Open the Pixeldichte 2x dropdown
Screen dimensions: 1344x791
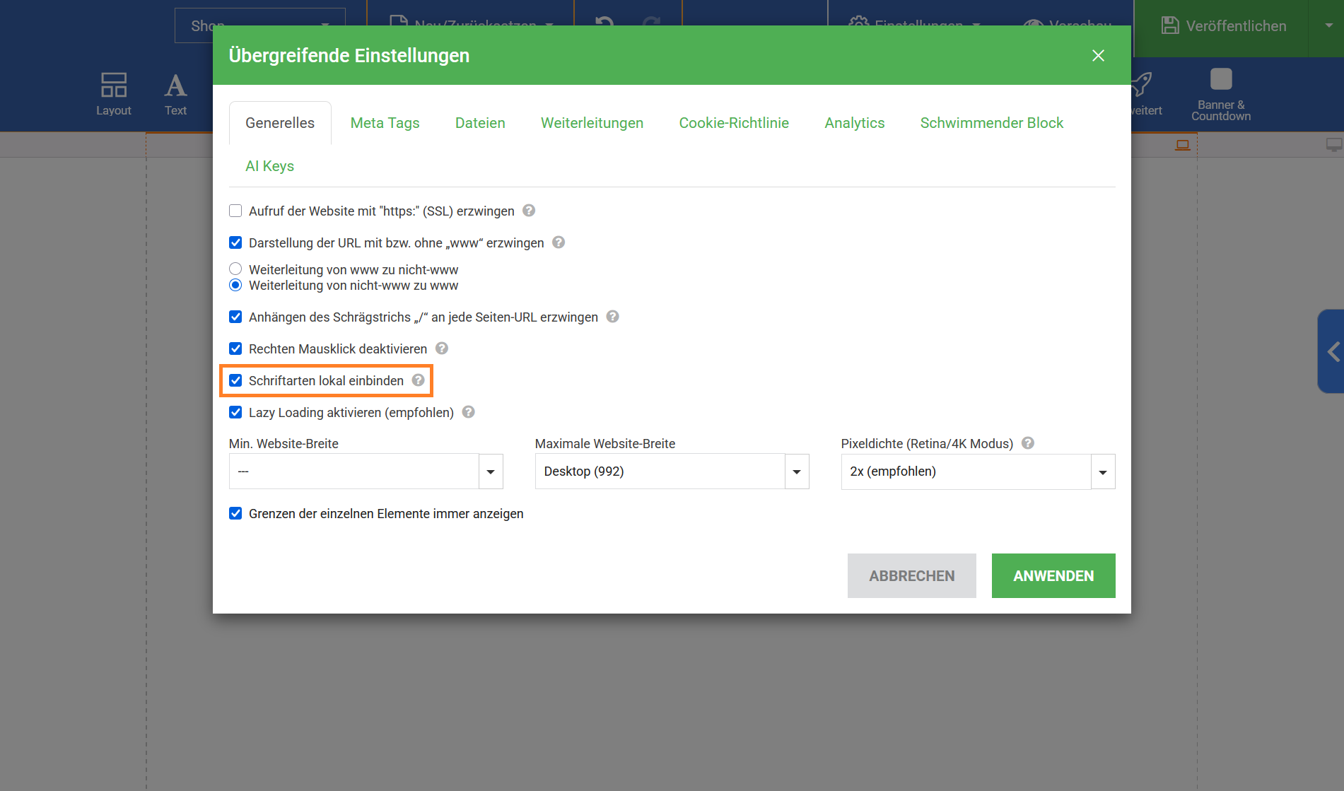[x=977, y=471]
